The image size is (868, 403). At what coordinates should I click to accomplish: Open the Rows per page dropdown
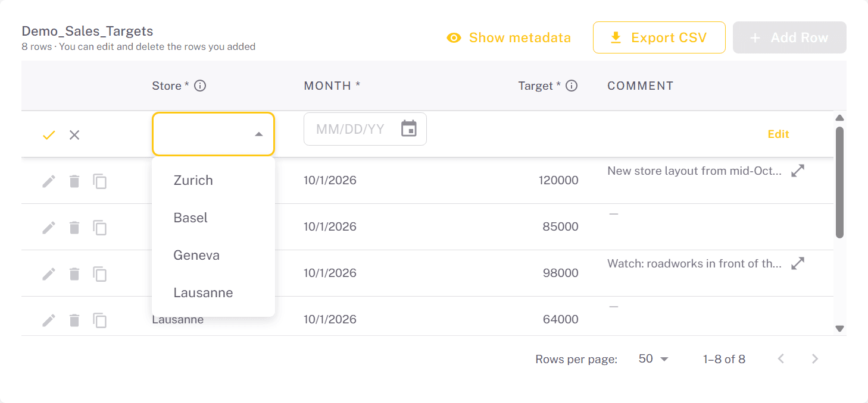[654, 358]
